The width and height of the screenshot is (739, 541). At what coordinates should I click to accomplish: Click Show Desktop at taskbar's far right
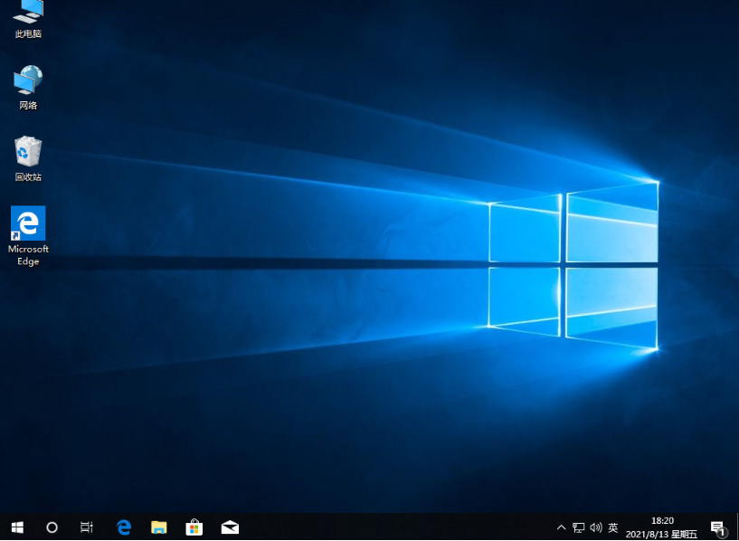(x=736, y=527)
